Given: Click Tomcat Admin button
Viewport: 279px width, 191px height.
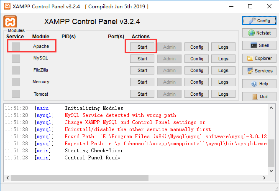Looking at the screenshot, I should 169,94.
